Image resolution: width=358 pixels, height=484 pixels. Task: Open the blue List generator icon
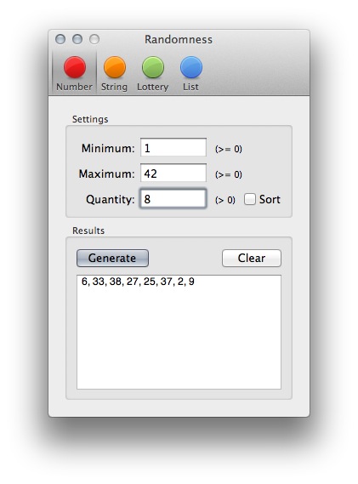point(191,67)
